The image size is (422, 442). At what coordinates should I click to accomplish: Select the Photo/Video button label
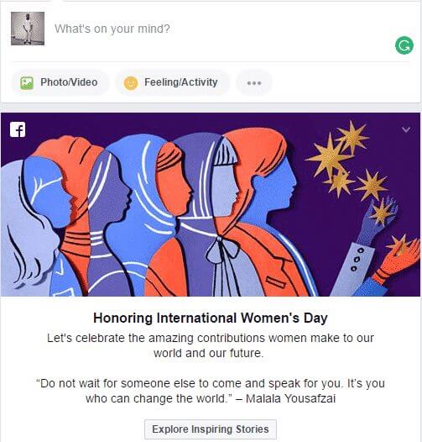coord(69,82)
